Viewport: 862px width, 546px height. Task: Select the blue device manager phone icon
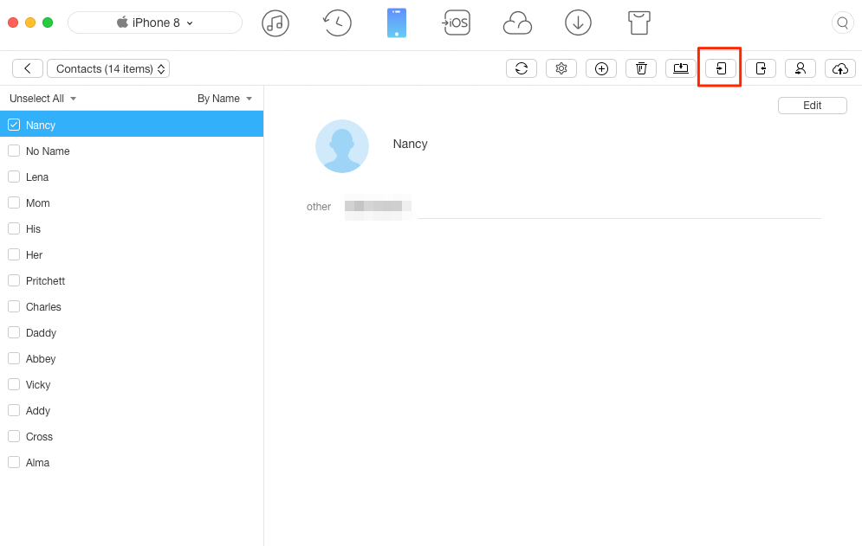point(397,23)
